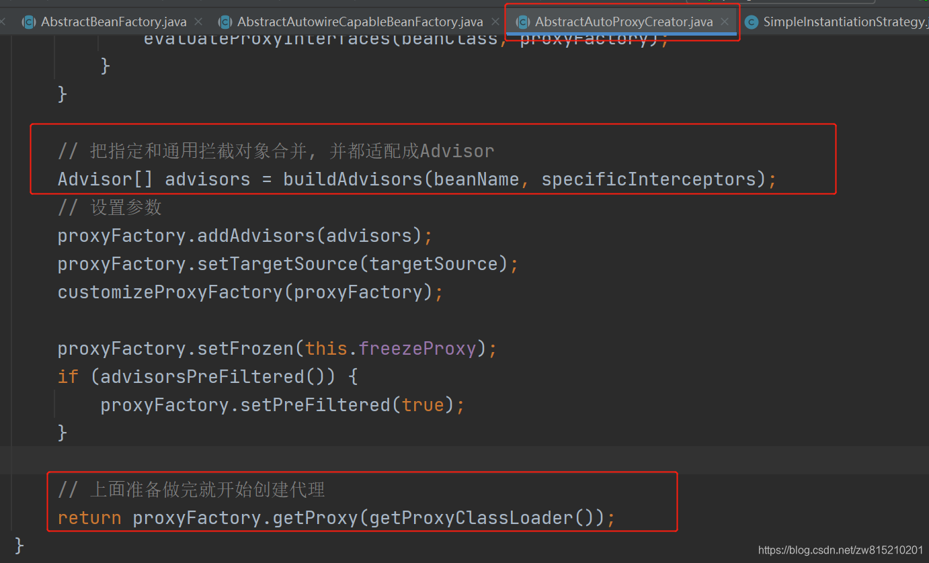This screenshot has width=929, height=563.
Task: Click the buildAdvisors method call
Action: click(x=352, y=179)
